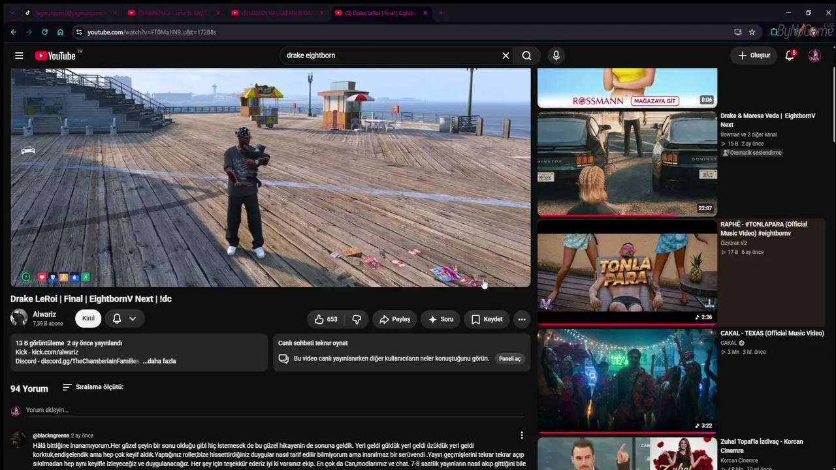Run search with the magnifier button
The width and height of the screenshot is (836, 470).
526,55
